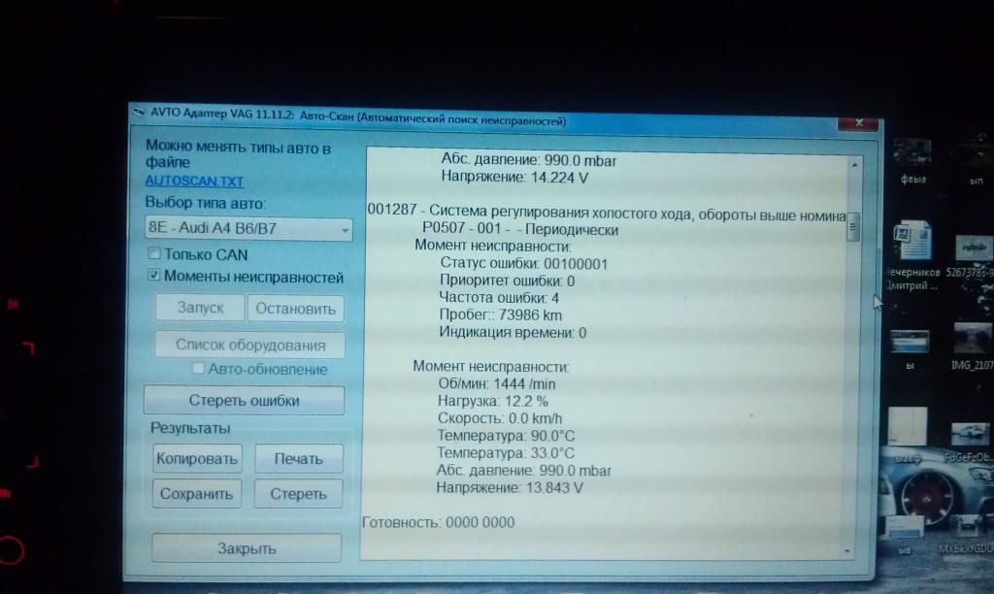
Task: Print results with the 'Печать' button
Action: tap(299, 458)
